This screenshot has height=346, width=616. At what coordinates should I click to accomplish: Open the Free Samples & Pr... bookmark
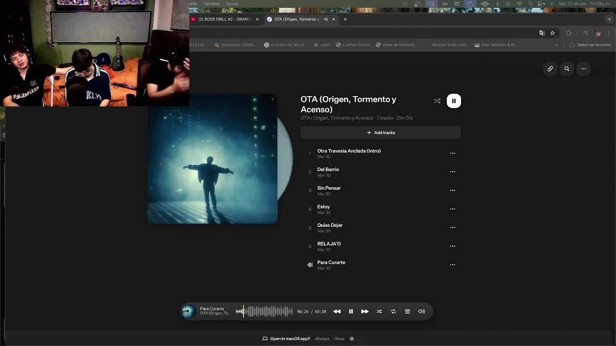point(496,45)
